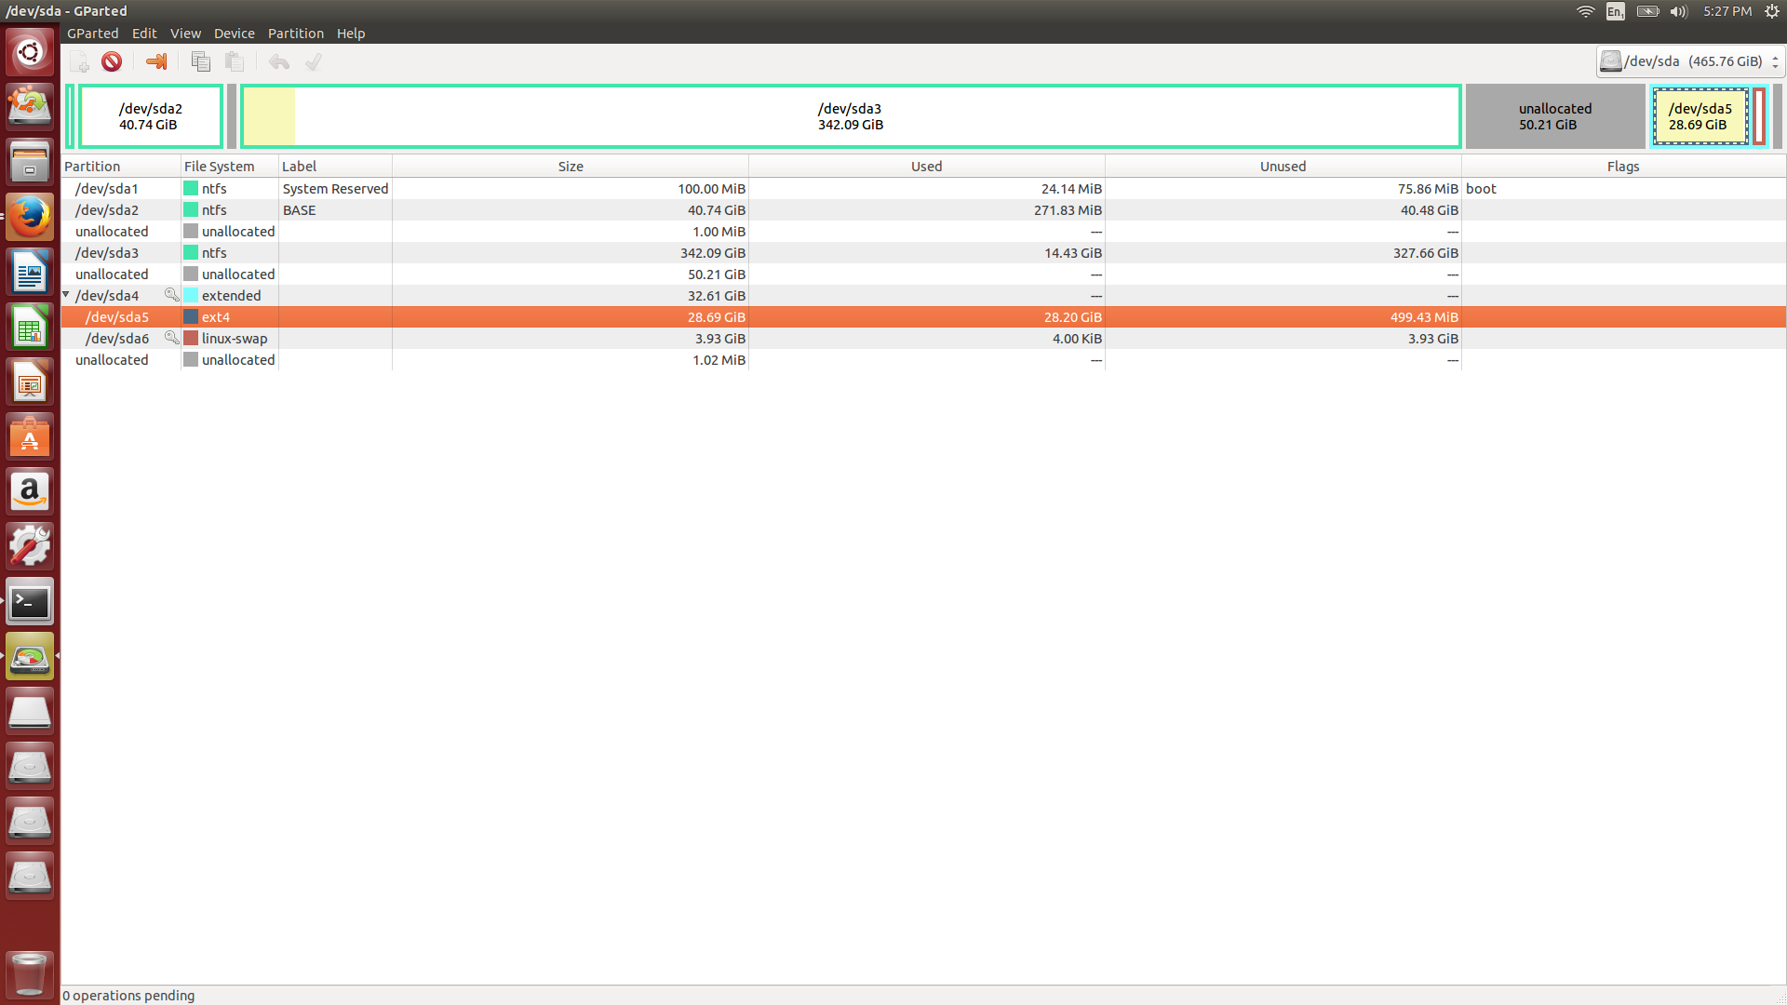Image resolution: width=1787 pixels, height=1005 pixels.
Task: Open the Device menu
Action: [x=234, y=33]
